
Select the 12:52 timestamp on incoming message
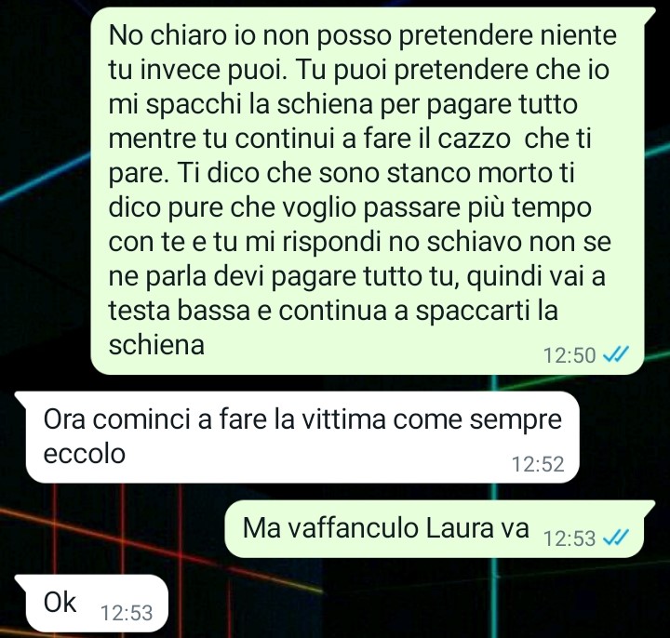[538, 464]
